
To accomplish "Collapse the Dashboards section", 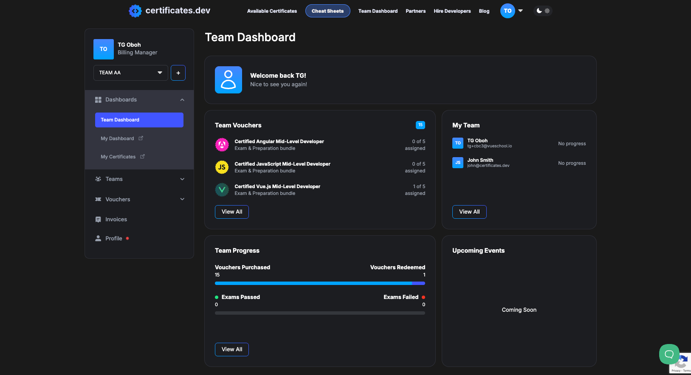I will point(182,100).
